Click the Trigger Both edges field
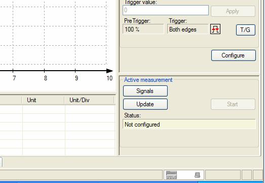The width and height of the screenshot is (265, 183). 188,29
